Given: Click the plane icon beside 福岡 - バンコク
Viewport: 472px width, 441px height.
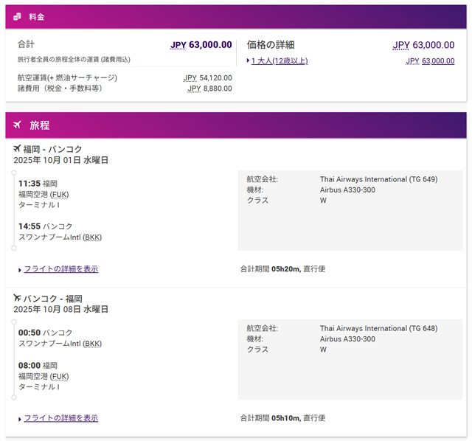Looking at the screenshot, I should (x=17, y=149).
